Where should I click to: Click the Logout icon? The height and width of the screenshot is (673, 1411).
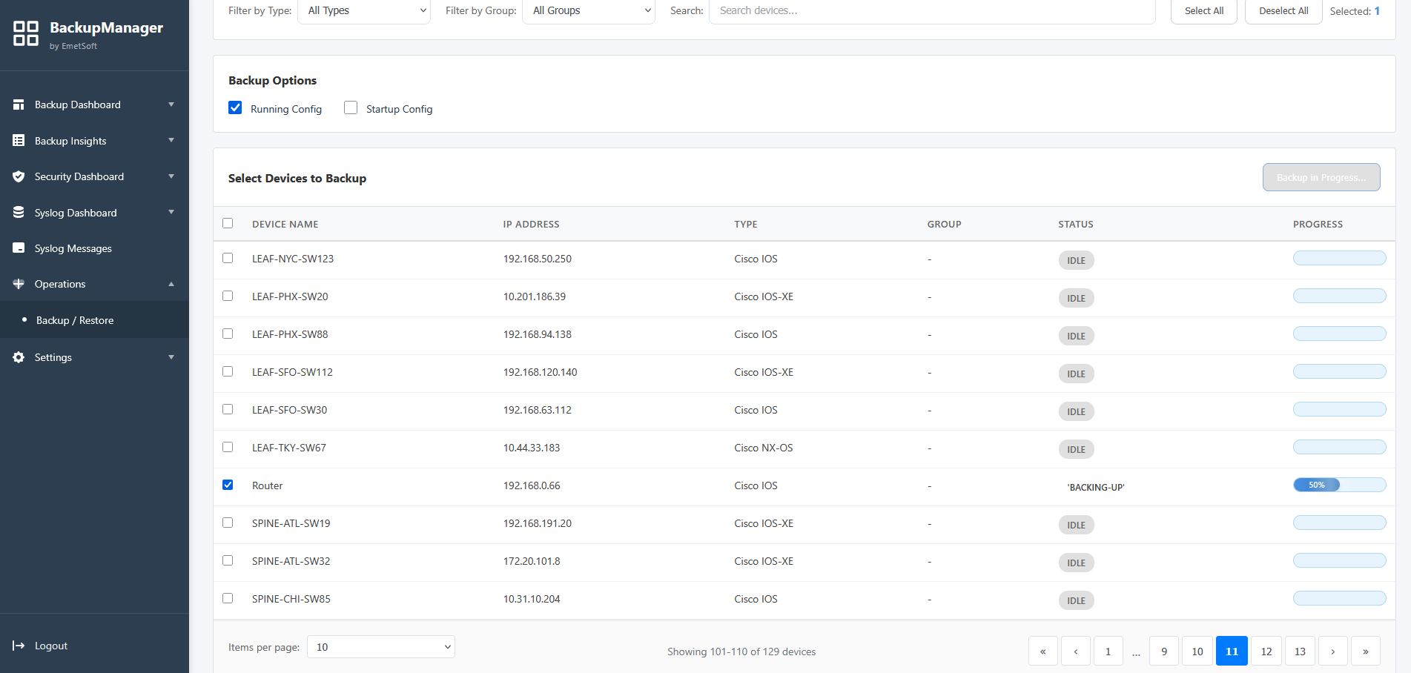point(16,645)
